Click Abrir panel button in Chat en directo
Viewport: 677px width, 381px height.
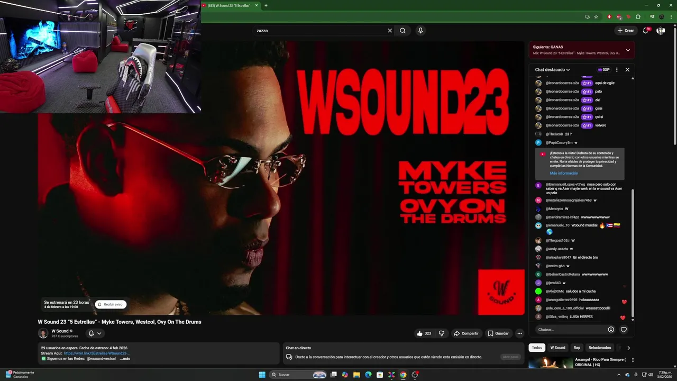(510, 357)
